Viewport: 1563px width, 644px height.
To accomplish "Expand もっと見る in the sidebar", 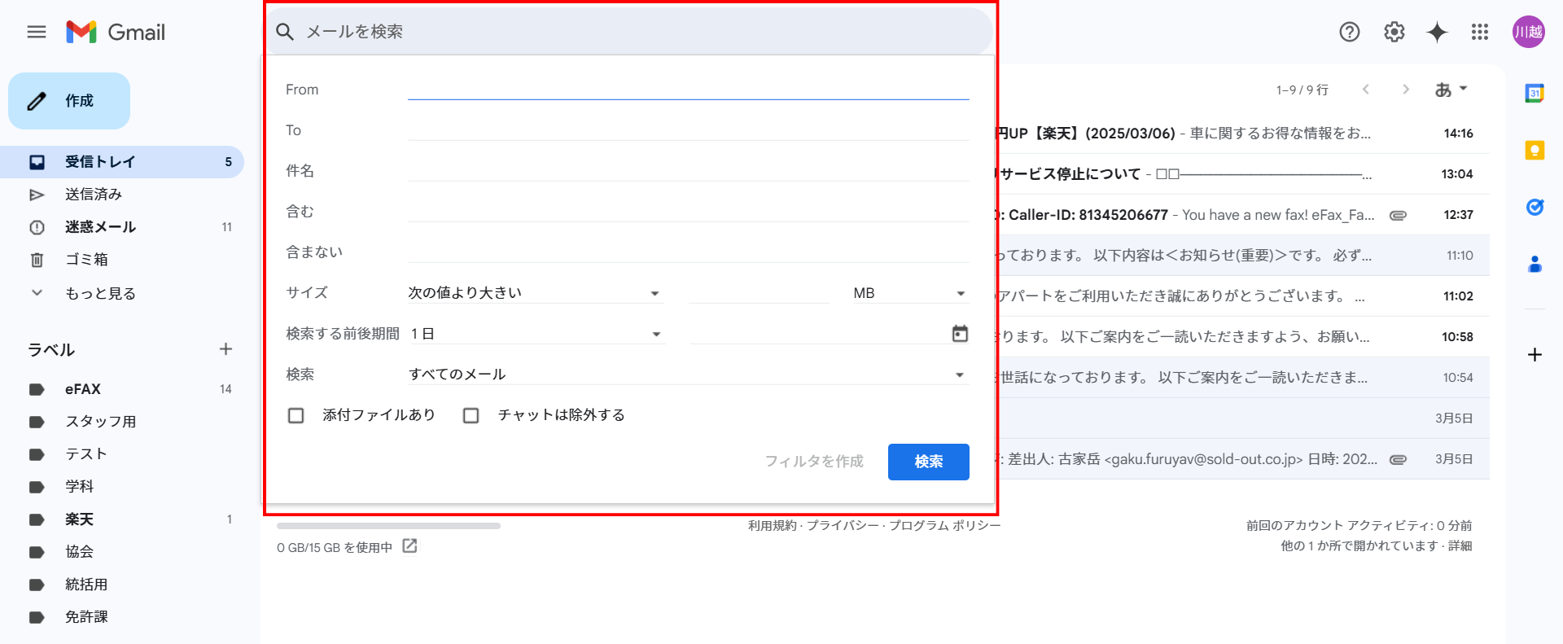I will click(x=99, y=293).
